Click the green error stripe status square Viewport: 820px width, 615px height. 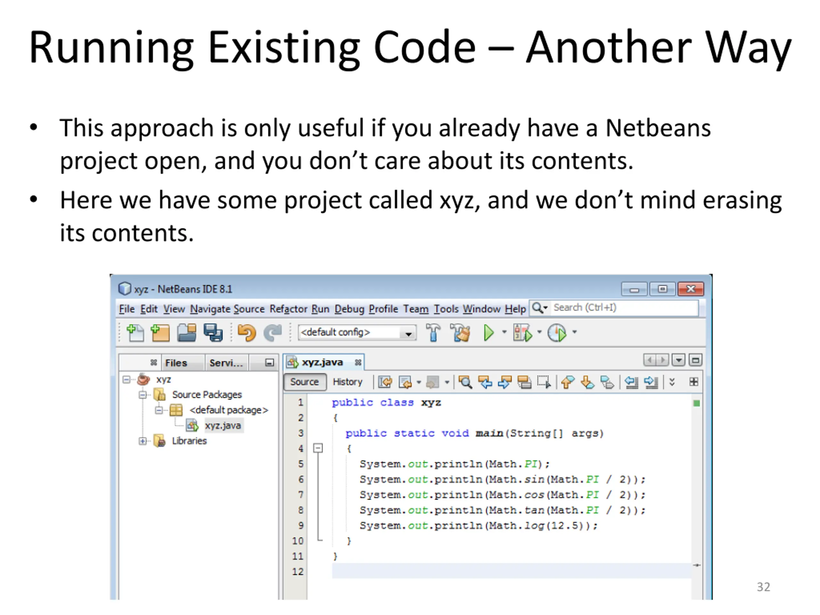pos(697,403)
